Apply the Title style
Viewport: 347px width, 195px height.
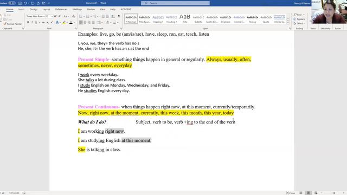[185, 19]
